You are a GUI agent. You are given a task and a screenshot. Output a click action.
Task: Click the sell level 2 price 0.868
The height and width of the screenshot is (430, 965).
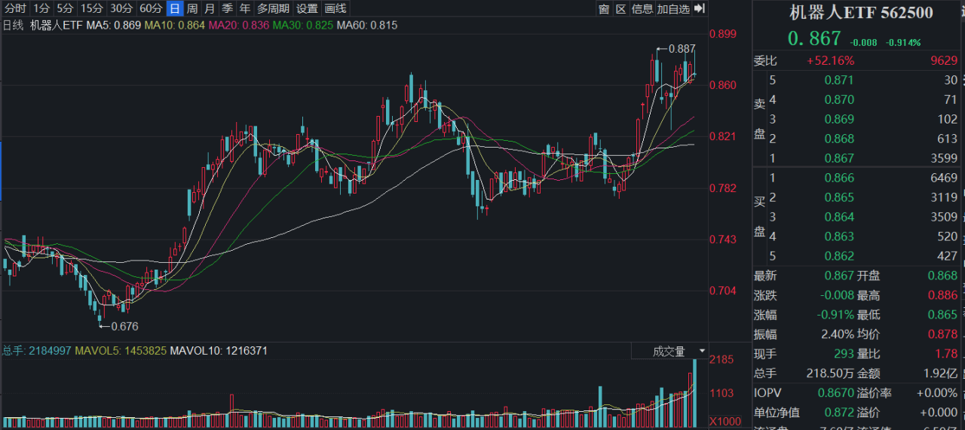[x=839, y=139]
